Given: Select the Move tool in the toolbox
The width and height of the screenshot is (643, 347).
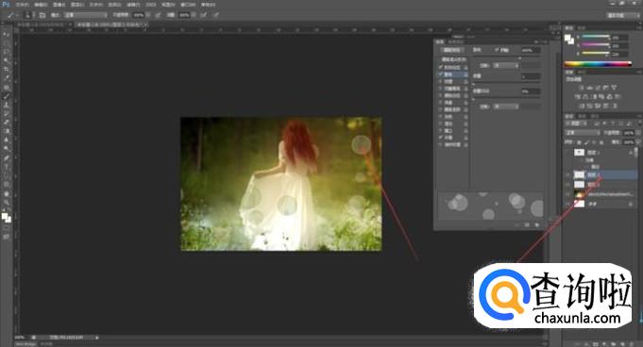Looking at the screenshot, I should pos(7,35).
